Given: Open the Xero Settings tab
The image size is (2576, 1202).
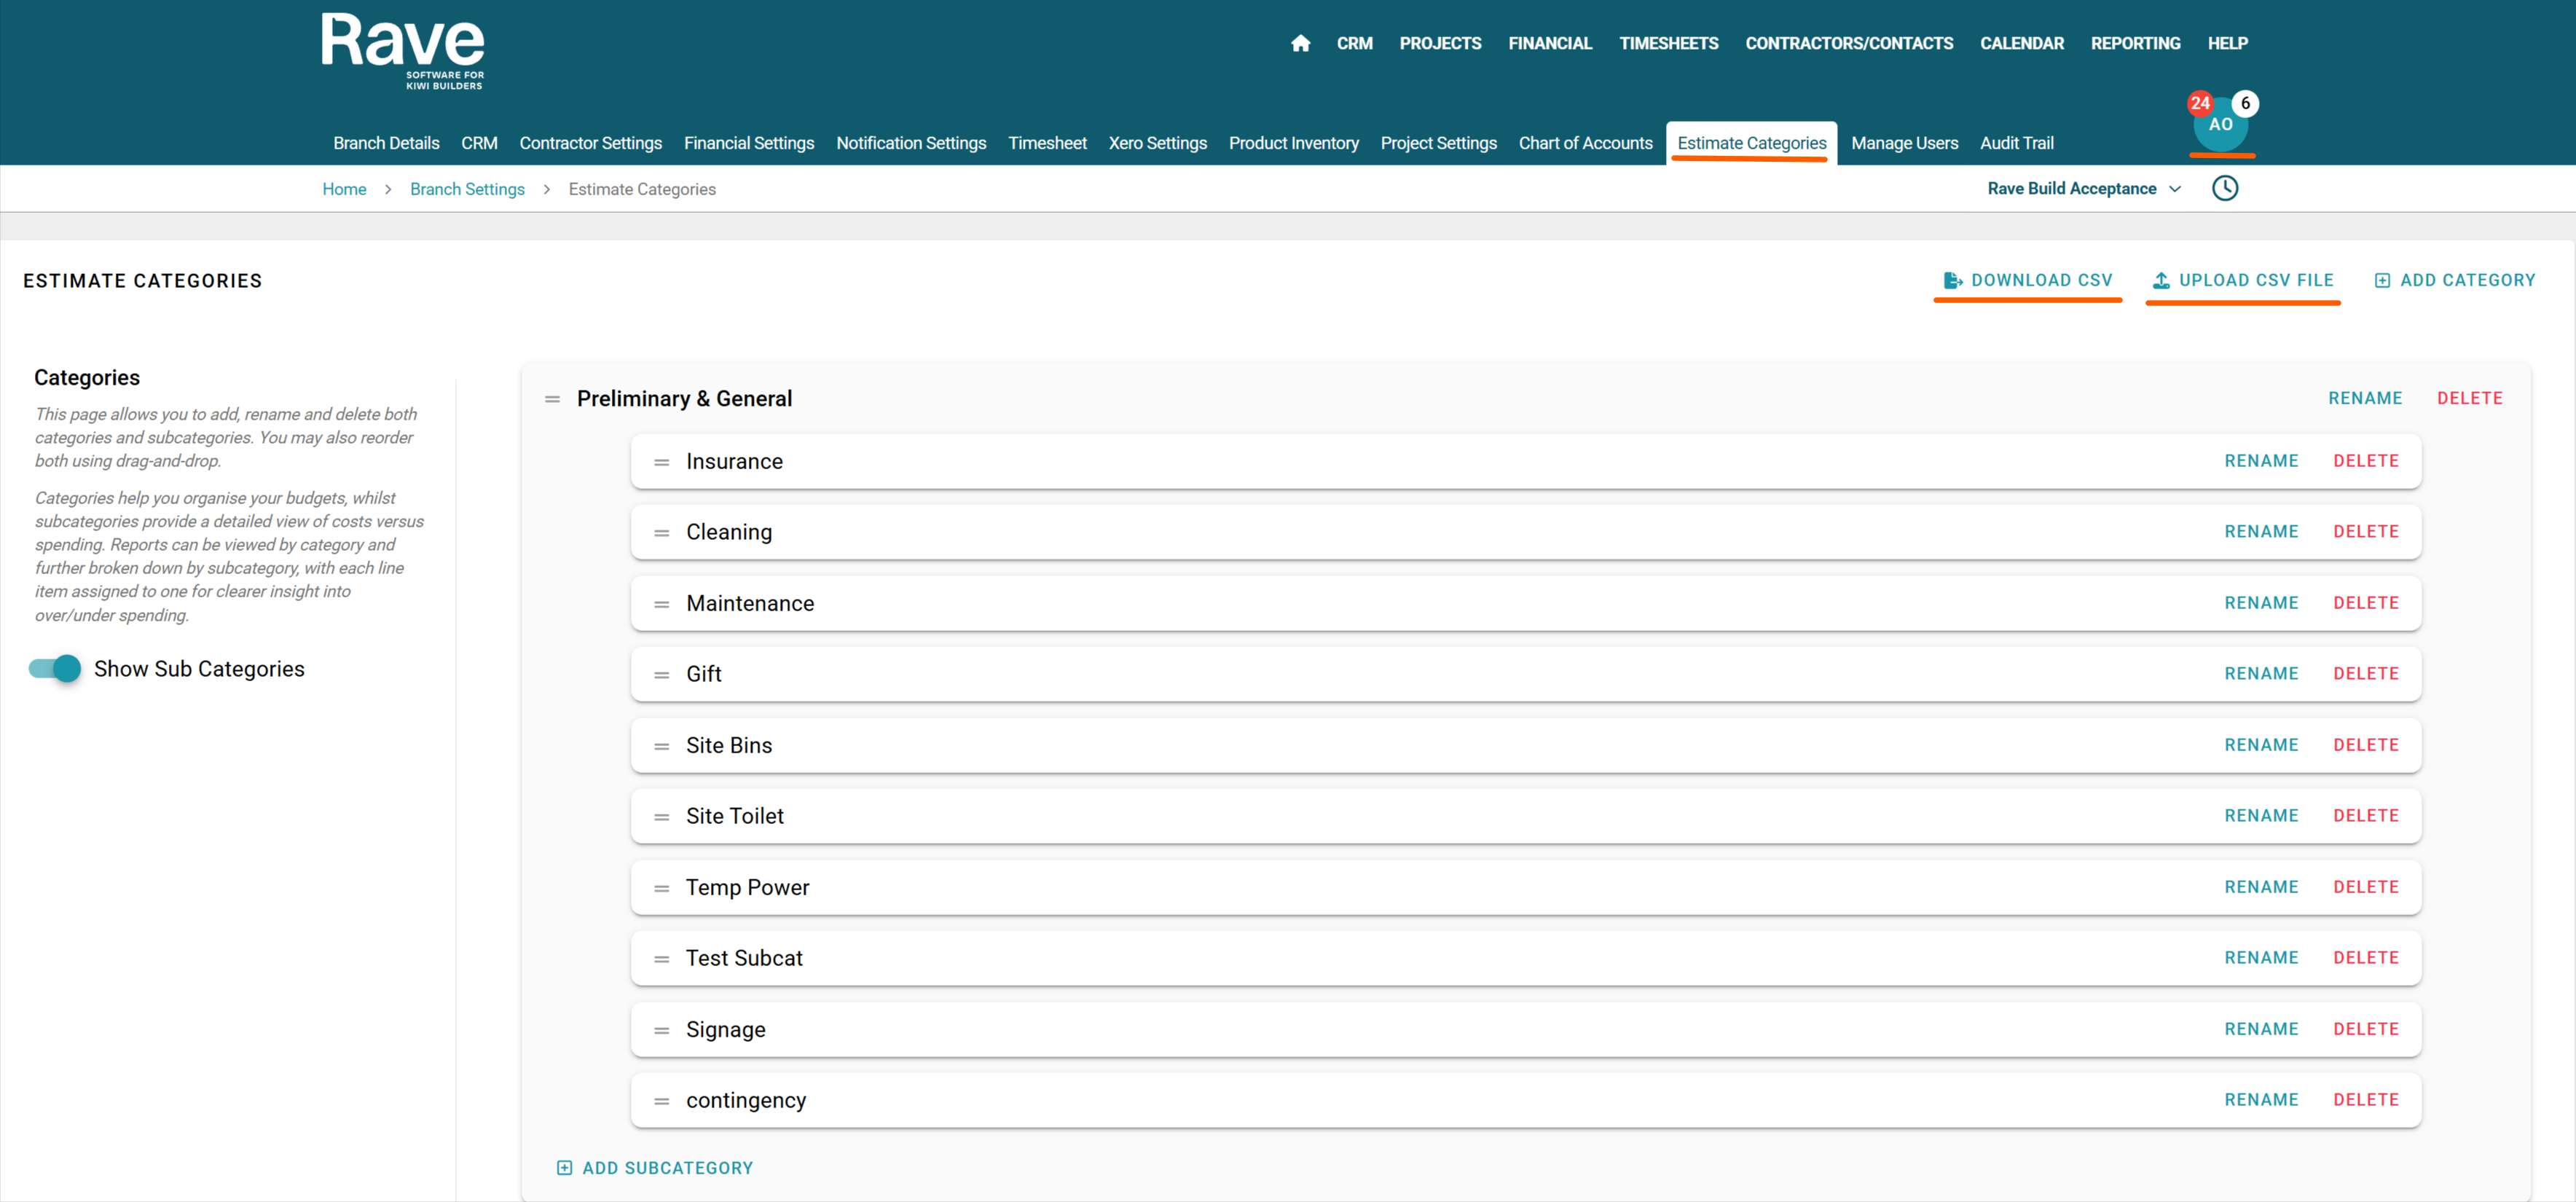Looking at the screenshot, I should [x=1157, y=143].
